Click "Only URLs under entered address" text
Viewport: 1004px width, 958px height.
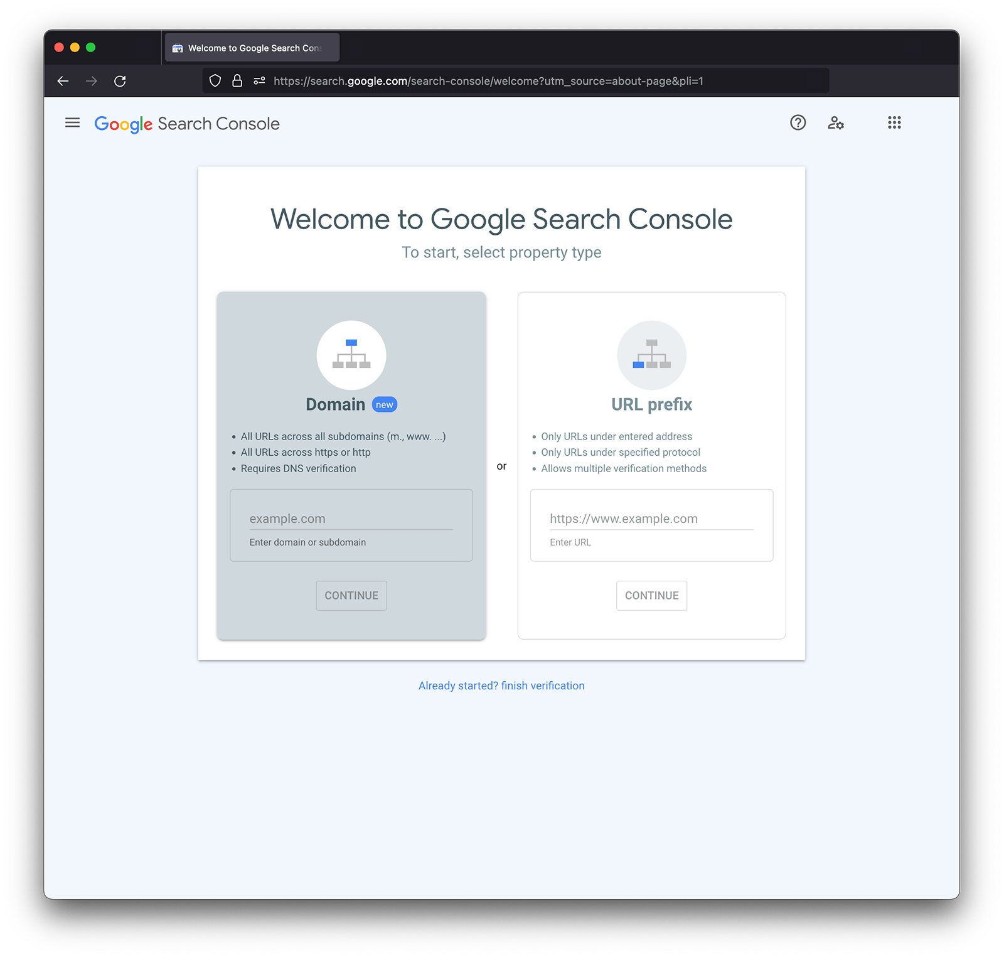pyautogui.click(x=617, y=437)
